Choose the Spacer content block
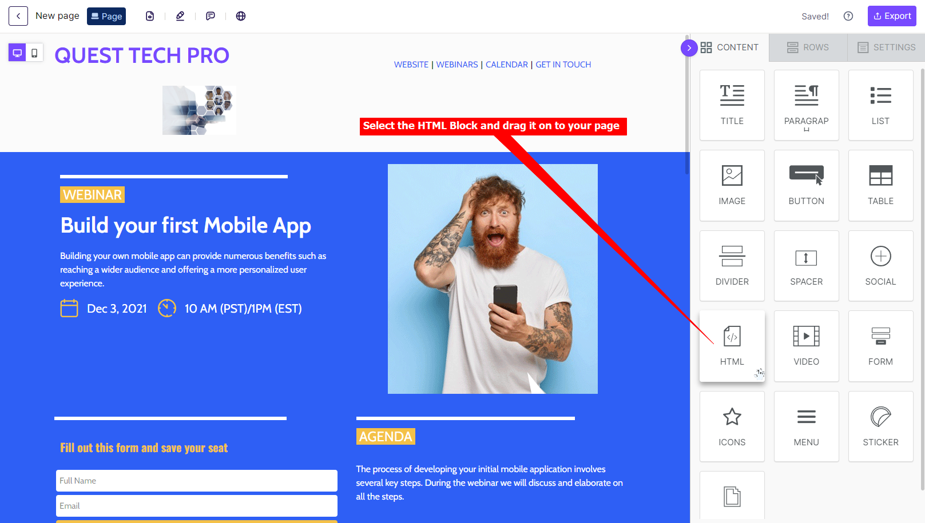 pos(806,266)
